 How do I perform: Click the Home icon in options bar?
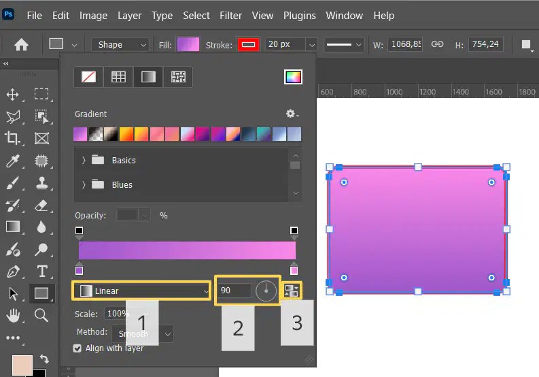click(x=21, y=44)
